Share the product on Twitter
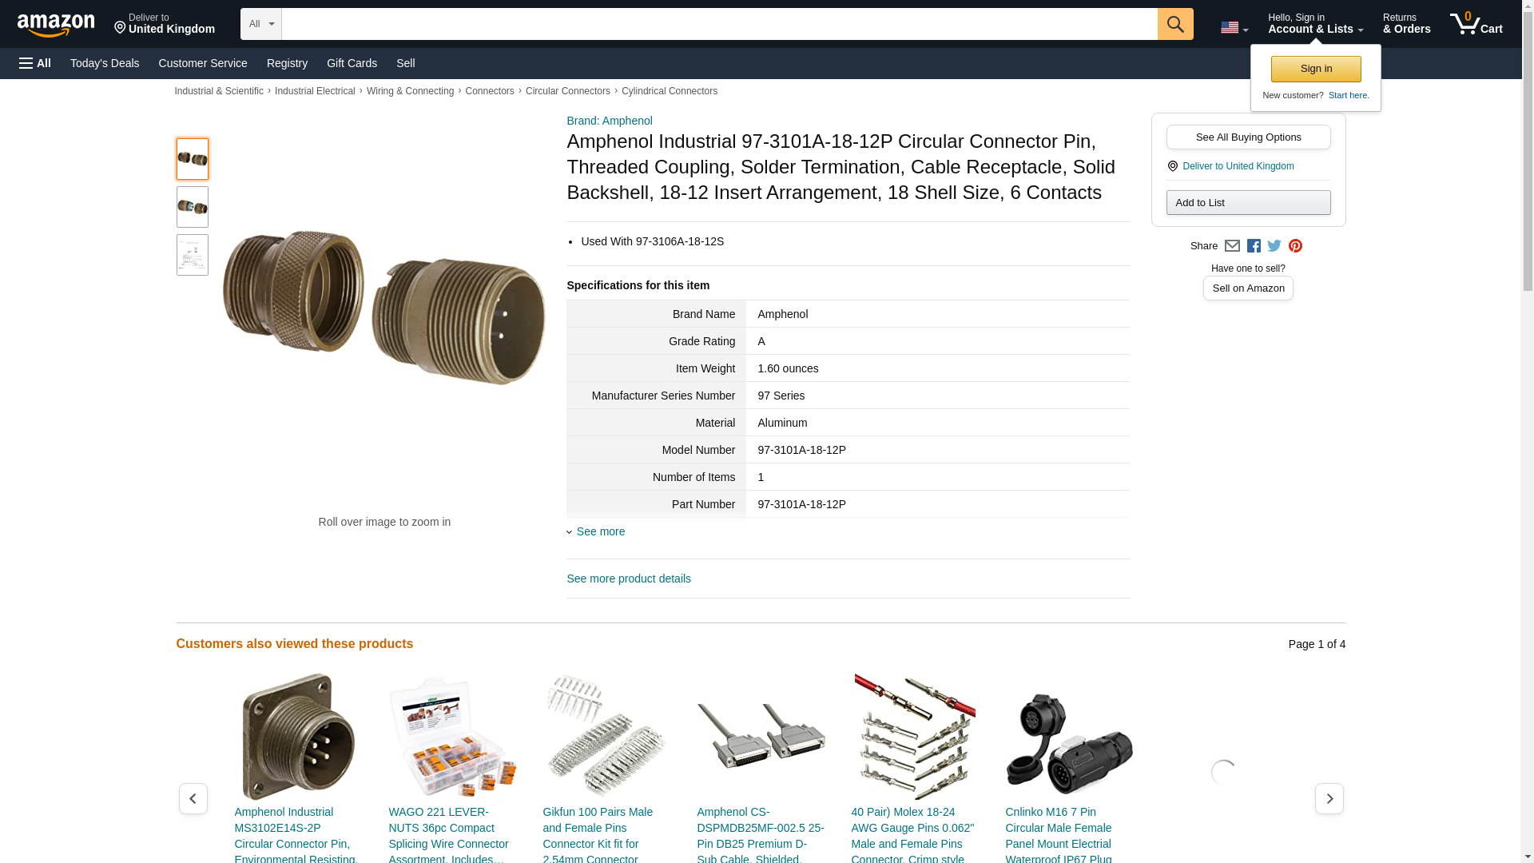The height and width of the screenshot is (863, 1534). [1274, 246]
